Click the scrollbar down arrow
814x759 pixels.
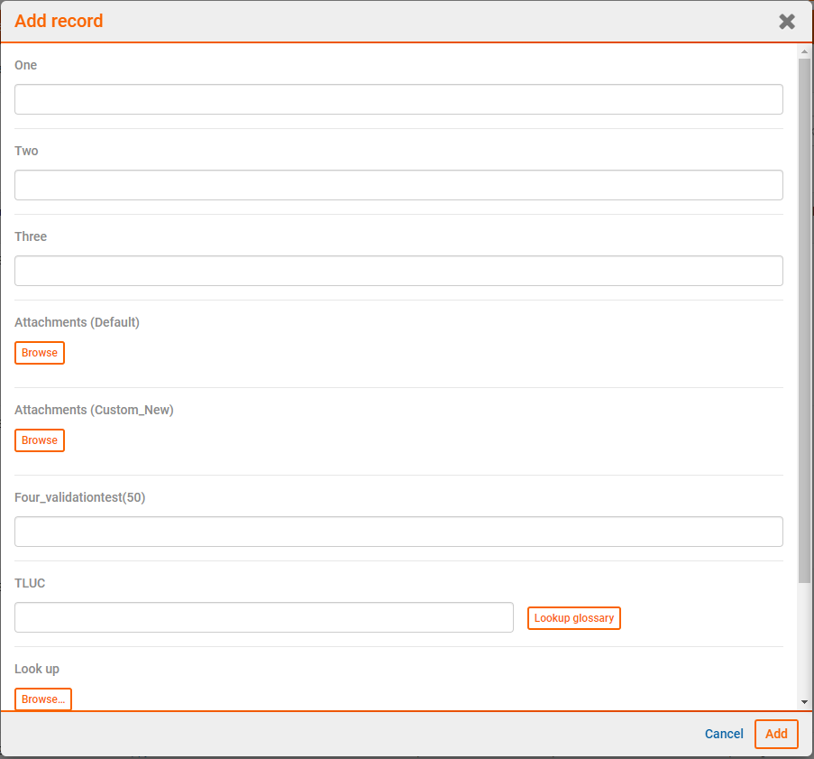pyautogui.click(x=804, y=702)
